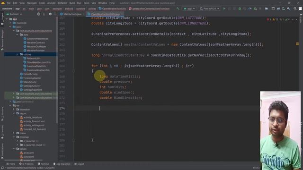Click getWeatherContentValuesFromJson breadcrumb
Image resolution: width=303 pixels, height=170 pixels.
click(x=149, y=8)
